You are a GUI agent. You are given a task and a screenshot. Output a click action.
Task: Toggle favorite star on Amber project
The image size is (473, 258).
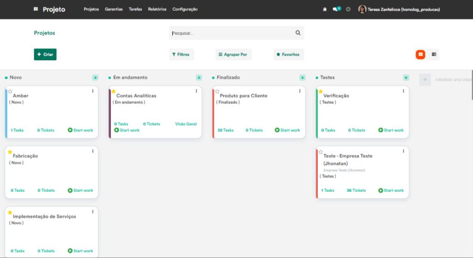(x=10, y=91)
